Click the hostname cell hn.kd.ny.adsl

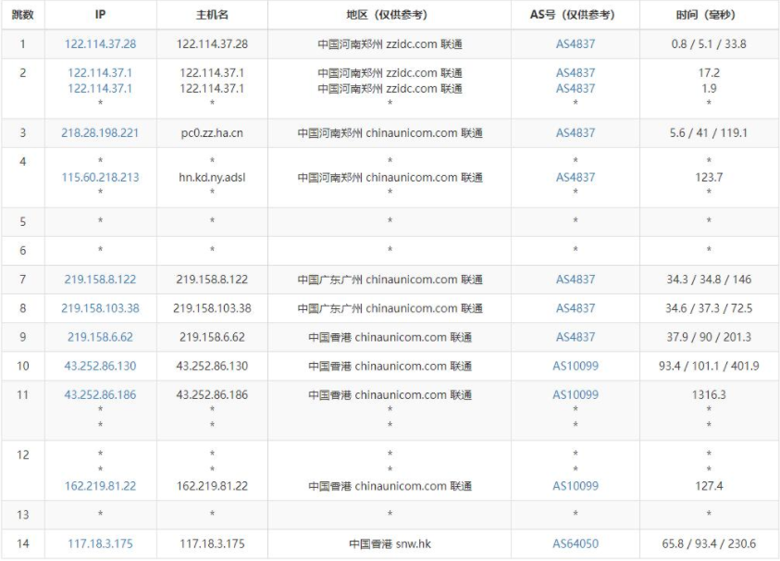click(212, 177)
